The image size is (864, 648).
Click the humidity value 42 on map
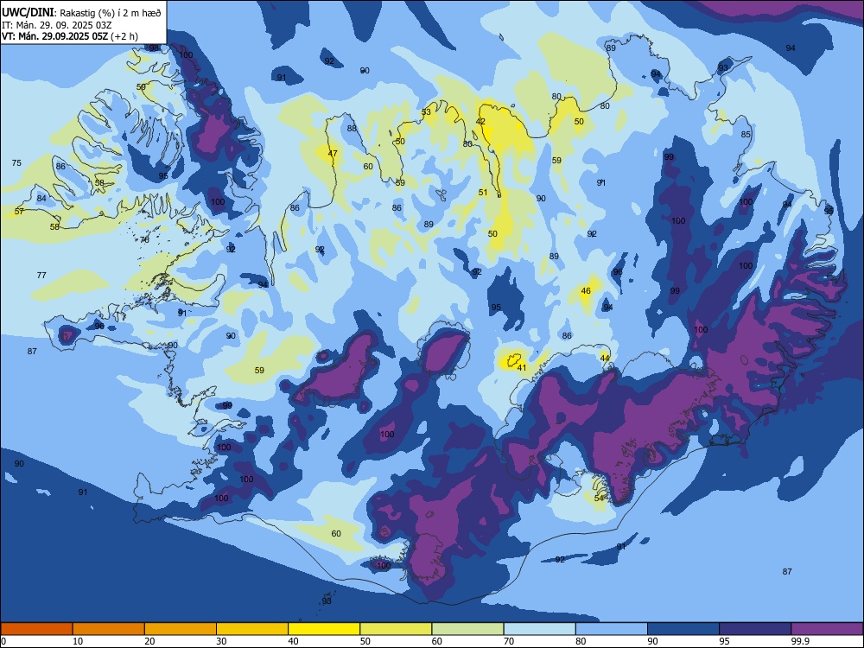pos(480,121)
